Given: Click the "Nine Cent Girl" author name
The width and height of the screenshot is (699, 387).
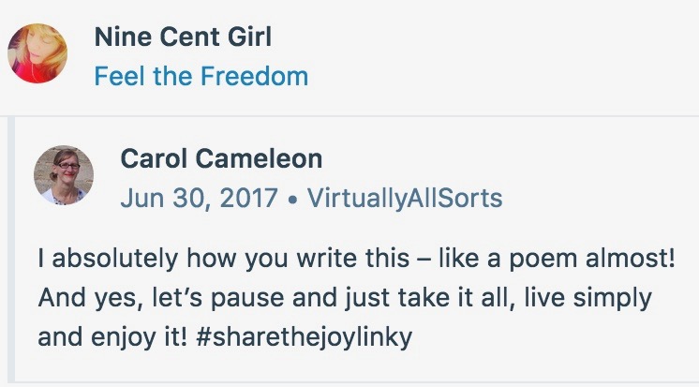Looking at the screenshot, I should tap(184, 38).
